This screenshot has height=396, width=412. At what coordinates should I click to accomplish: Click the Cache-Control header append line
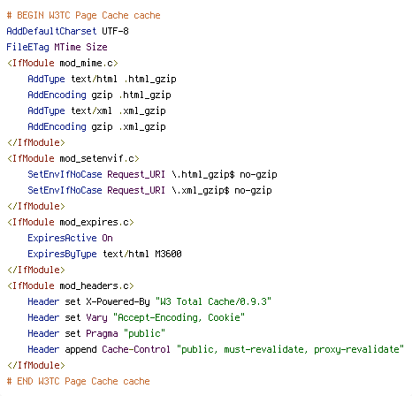(216, 349)
